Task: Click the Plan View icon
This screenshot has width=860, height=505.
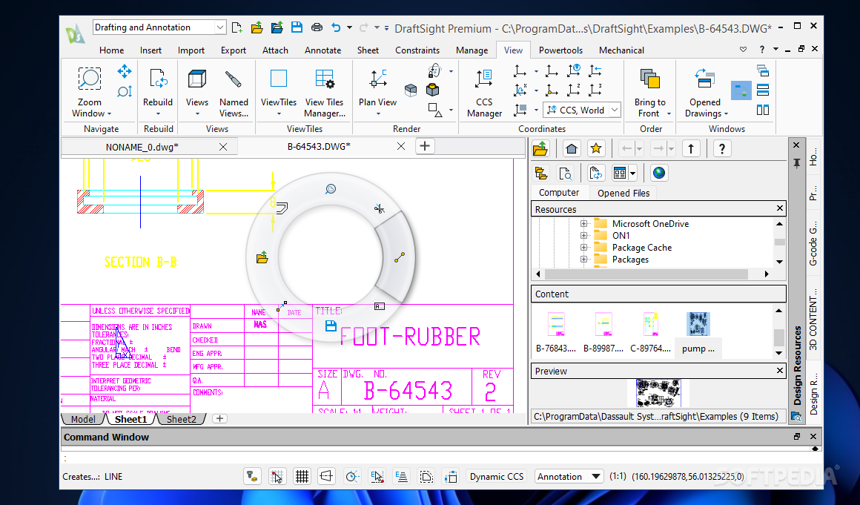Action: (378, 79)
